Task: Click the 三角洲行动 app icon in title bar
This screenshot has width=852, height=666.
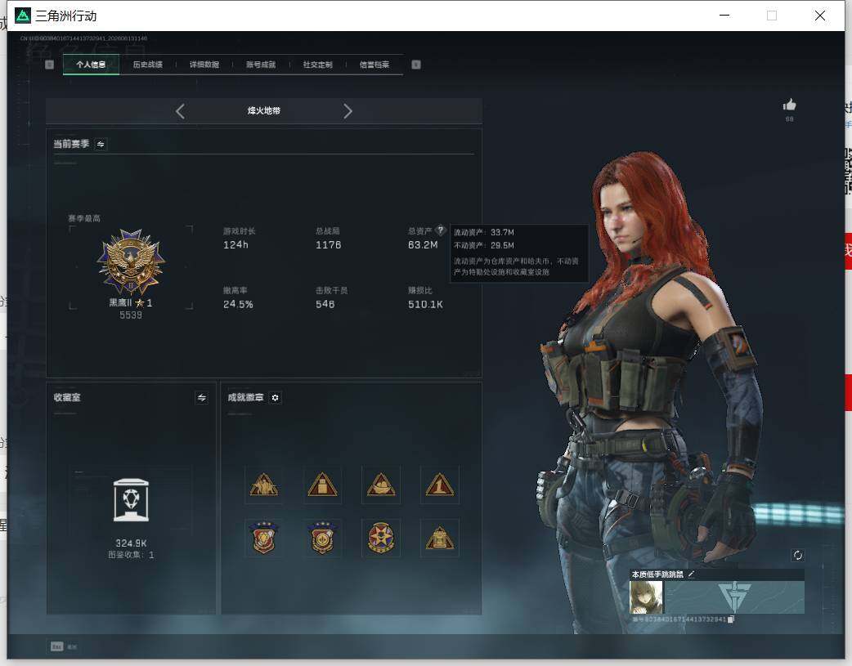Action: pyautogui.click(x=23, y=16)
